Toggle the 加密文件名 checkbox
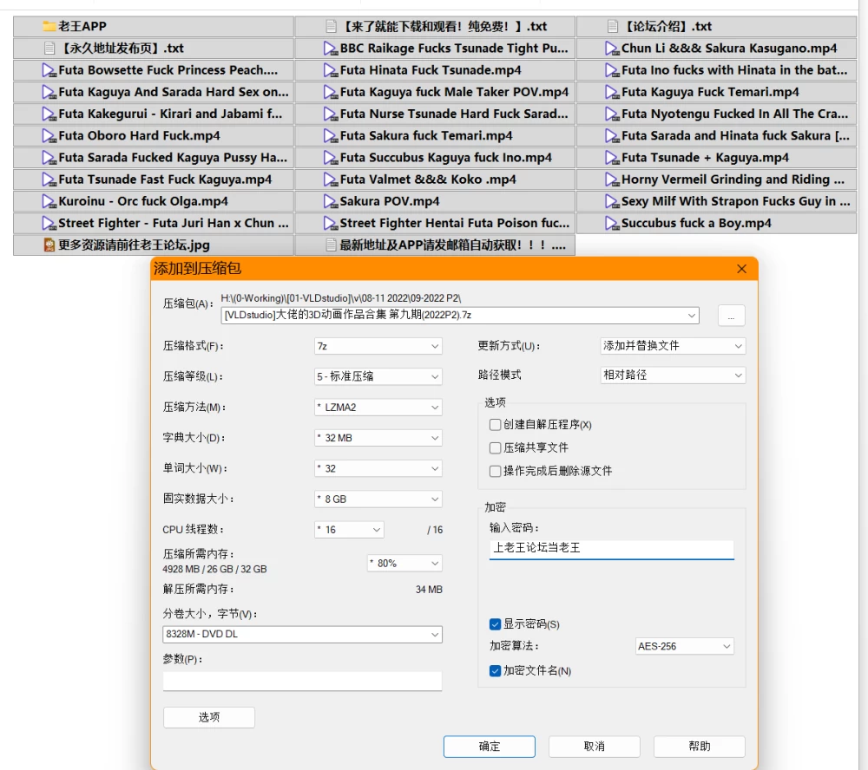Screen dimensions: 868x770 coord(495,670)
